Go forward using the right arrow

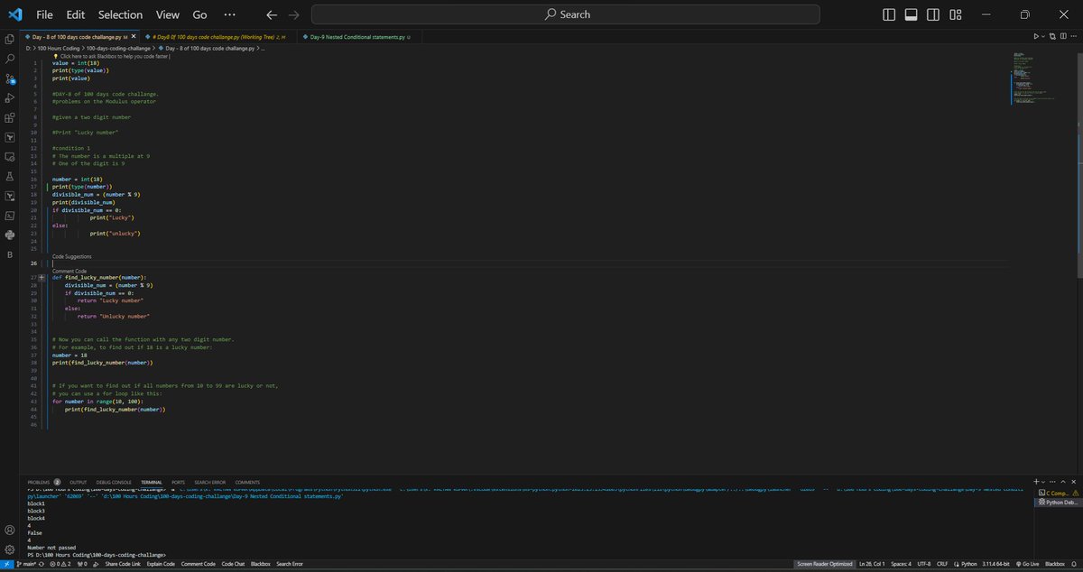point(292,14)
